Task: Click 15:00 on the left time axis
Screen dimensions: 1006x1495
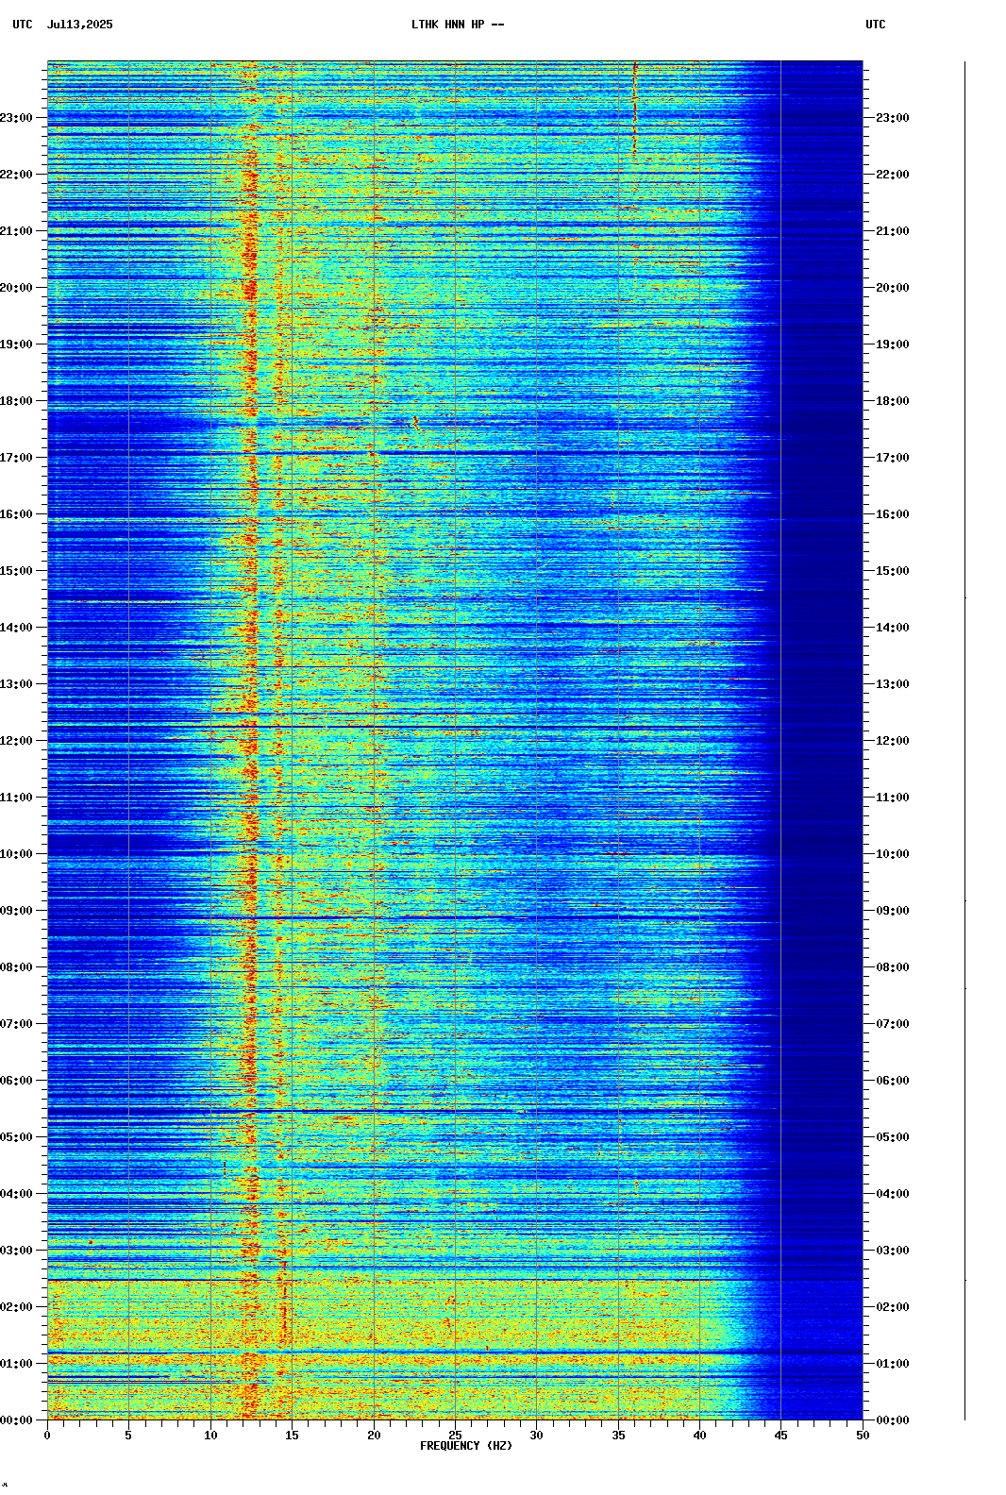Action: tap(16, 571)
